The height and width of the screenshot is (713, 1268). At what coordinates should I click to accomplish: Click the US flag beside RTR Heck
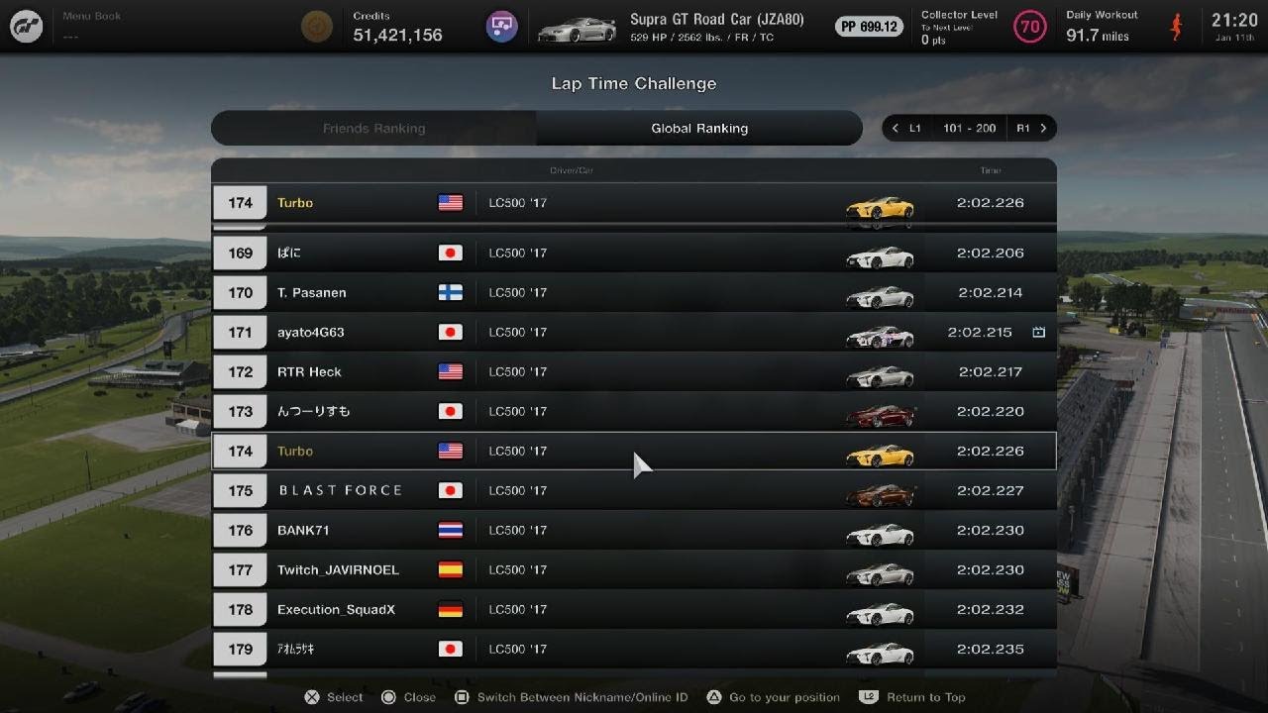coord(450,371)
